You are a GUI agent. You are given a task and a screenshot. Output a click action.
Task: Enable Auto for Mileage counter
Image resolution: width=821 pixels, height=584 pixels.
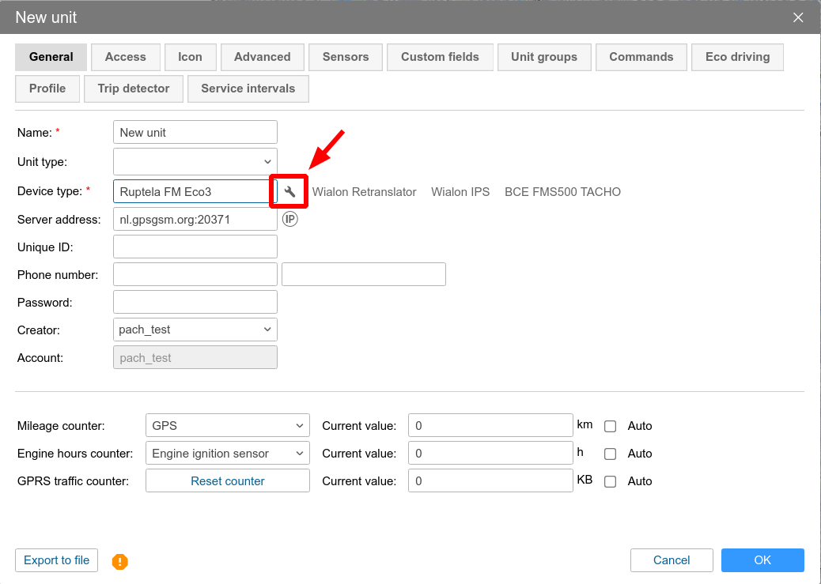[610, 426]
